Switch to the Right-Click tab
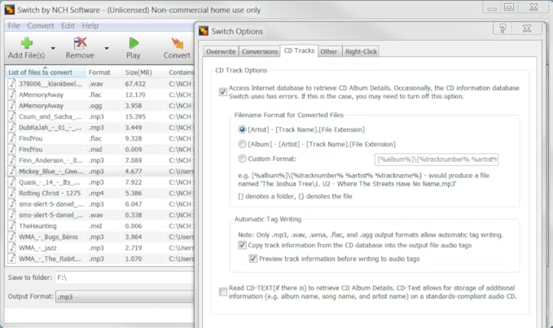Image resolution: width=553 pixels, height=328 pixels. pyautogui.click(x=361, y=51)
